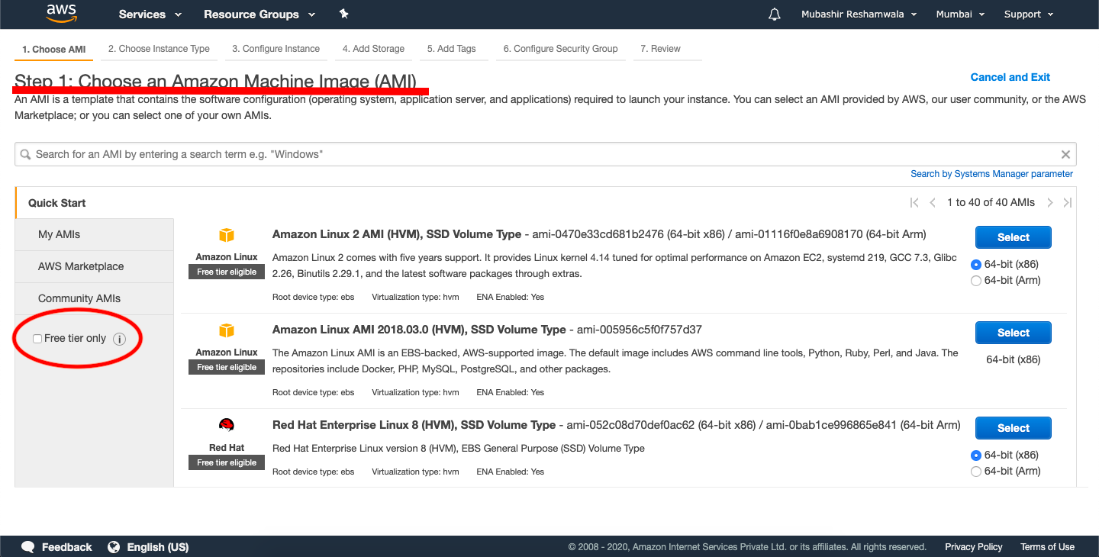Open the Terms of Use link
Image resolution: width=1099 pixels, height=557 pixels.
click(1047, 547)
